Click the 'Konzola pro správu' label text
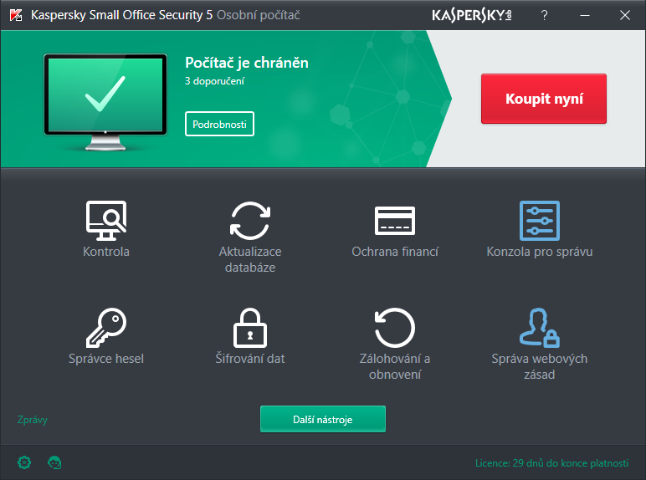 tap(539, 252)
